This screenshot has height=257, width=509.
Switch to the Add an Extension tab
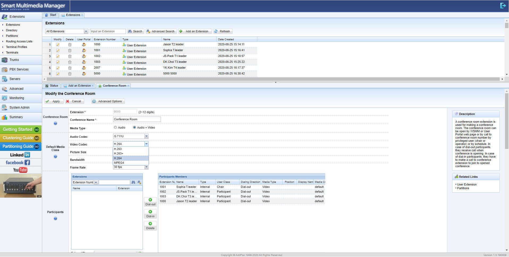[x=79, y=86]
